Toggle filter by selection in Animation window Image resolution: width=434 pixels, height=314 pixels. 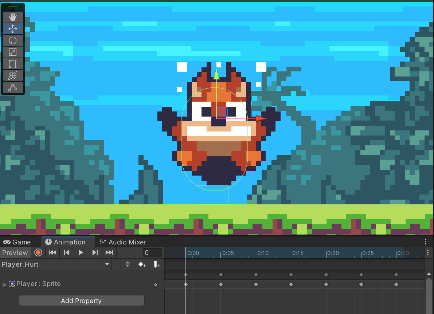128,264
